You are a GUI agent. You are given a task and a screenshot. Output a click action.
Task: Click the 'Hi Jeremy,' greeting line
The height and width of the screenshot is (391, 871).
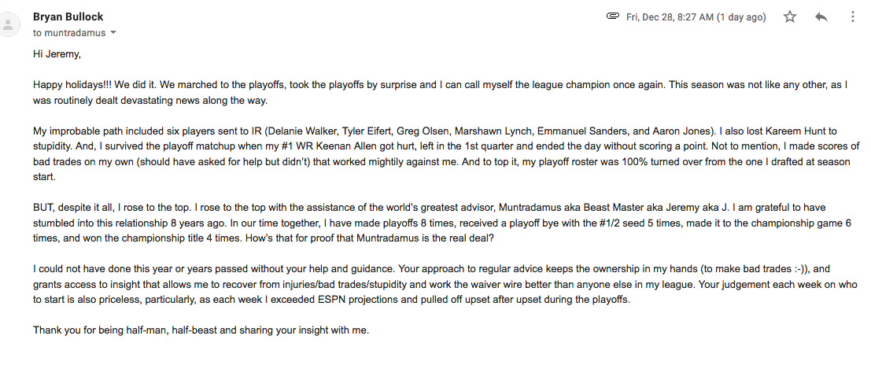tap(57, 53)
